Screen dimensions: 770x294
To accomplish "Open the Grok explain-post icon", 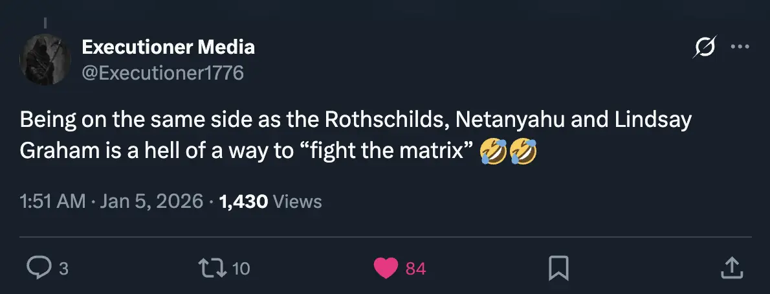I will point(705,47).
